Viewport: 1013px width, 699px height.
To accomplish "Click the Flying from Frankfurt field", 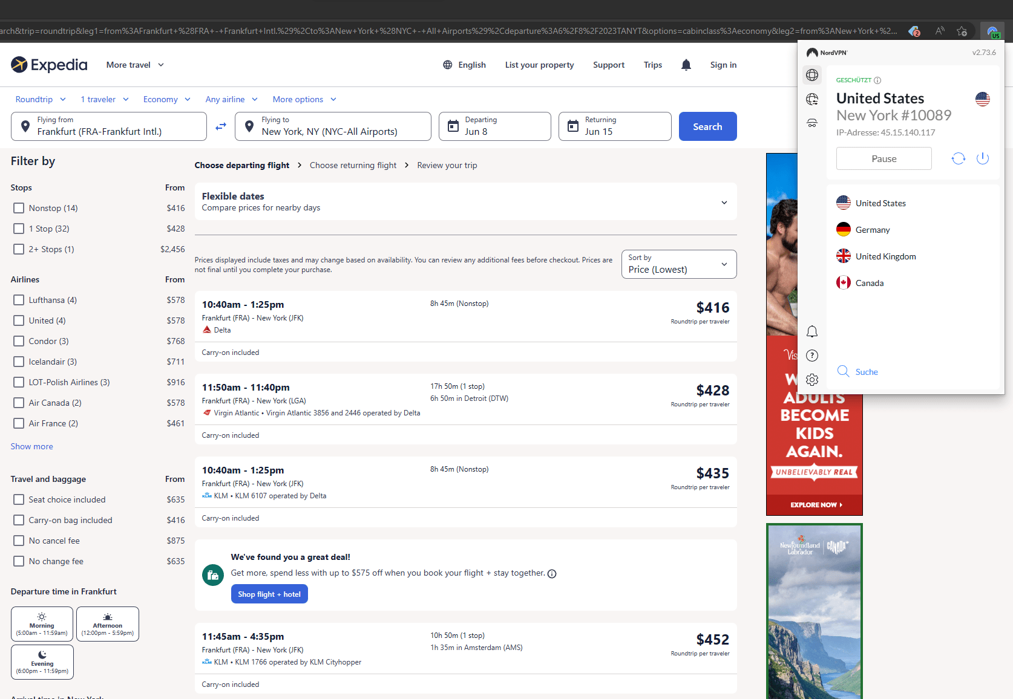I will 109,126.
